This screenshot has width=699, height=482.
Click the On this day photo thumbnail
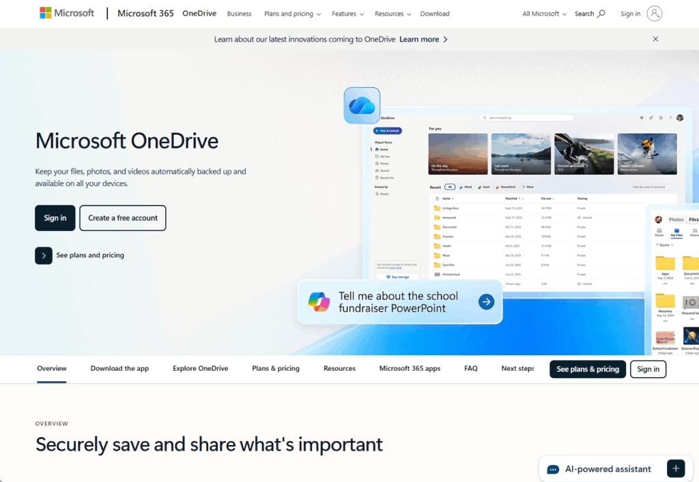[x=458, y=154]
